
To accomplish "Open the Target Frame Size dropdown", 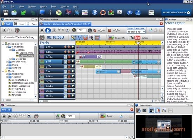I will coord(136,32).
